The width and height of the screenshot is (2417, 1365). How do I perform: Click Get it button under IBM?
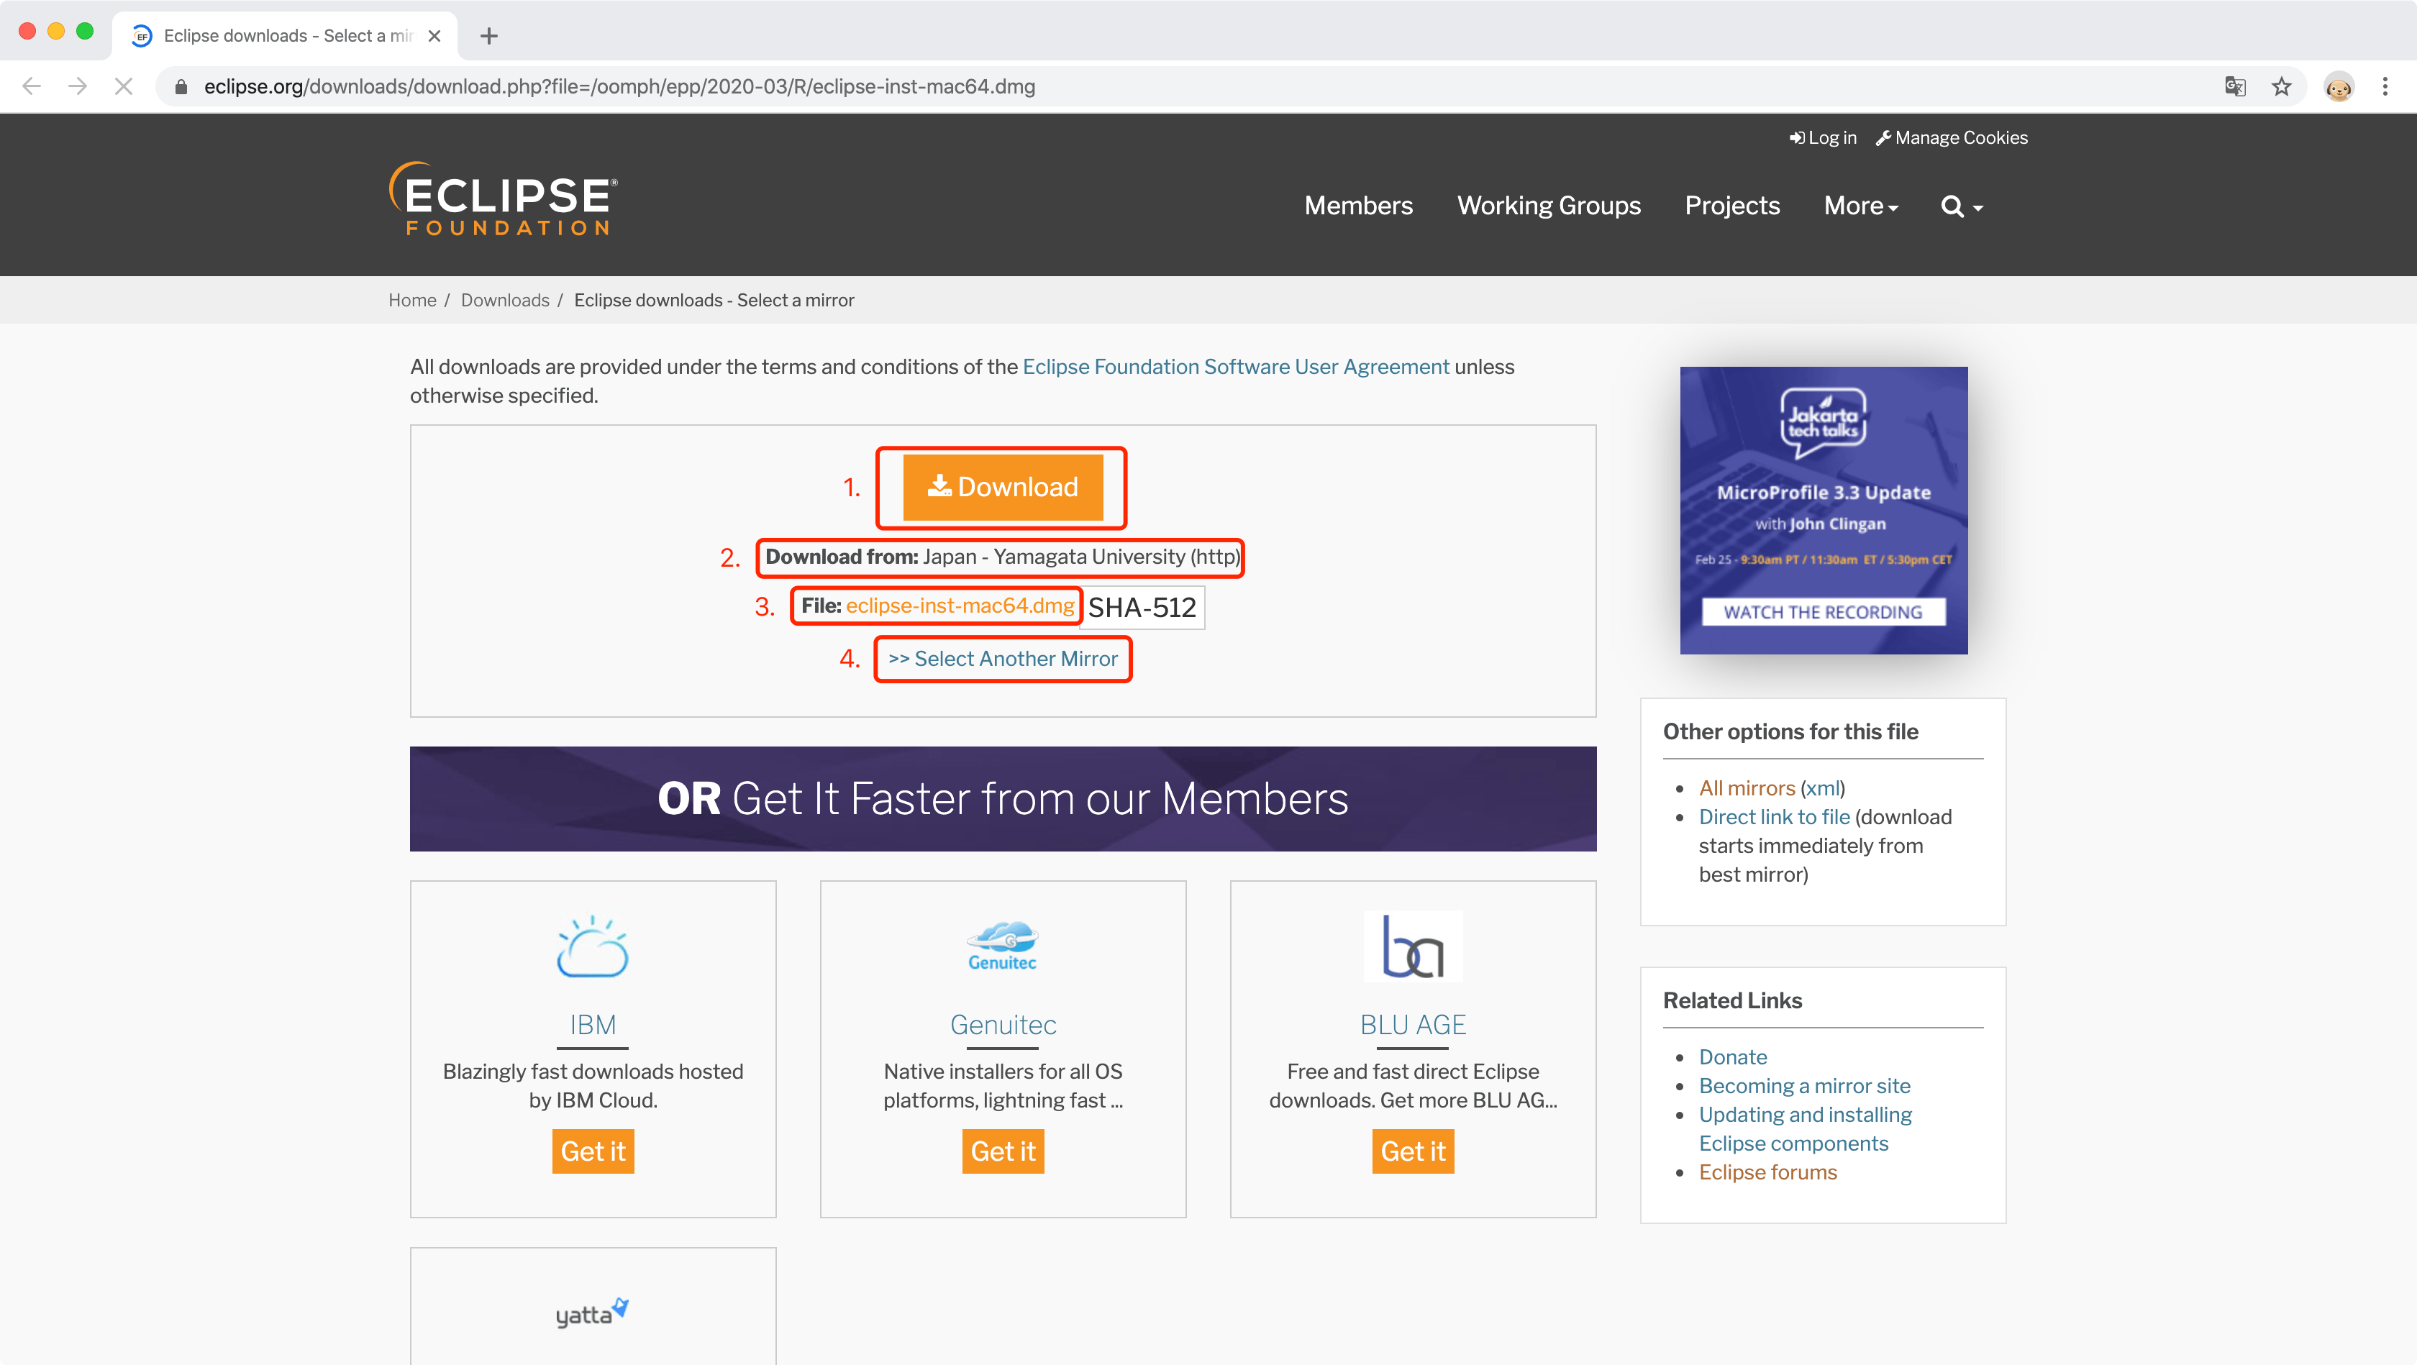pos(593,1151)
